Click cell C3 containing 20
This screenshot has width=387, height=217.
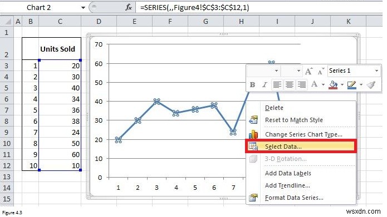[x=60, y=65]
